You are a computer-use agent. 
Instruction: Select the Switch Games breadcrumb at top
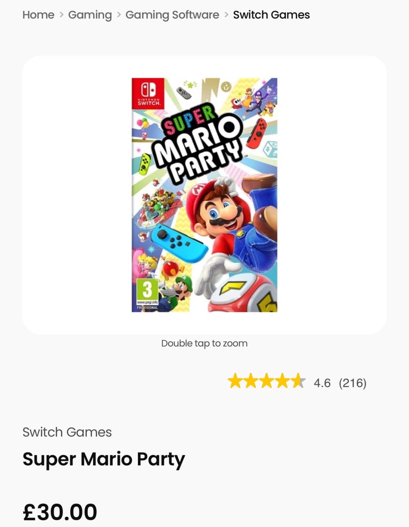(272, 15)
